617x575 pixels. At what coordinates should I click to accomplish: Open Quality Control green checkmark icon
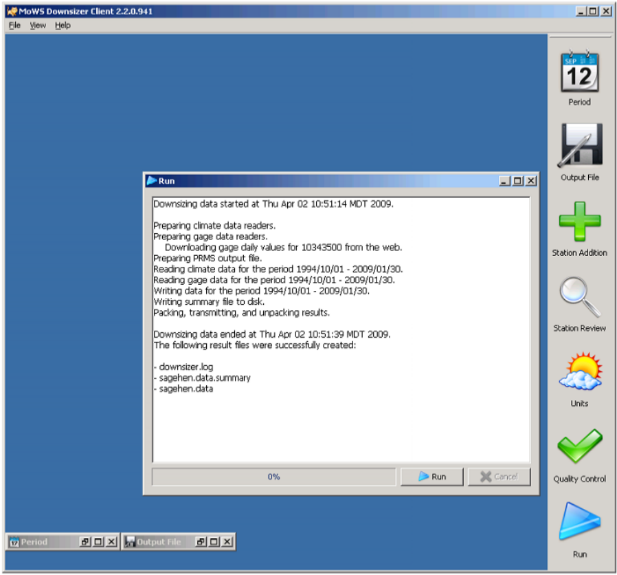click(x=580, y=446)
